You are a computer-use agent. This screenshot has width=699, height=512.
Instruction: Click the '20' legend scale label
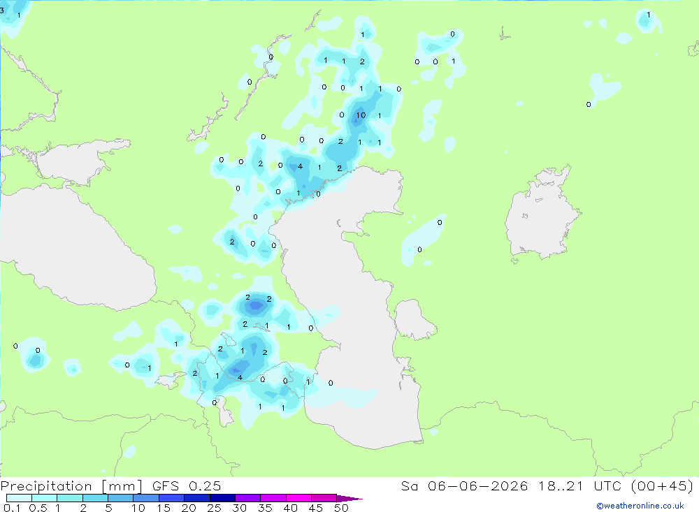tap(189, 508)
